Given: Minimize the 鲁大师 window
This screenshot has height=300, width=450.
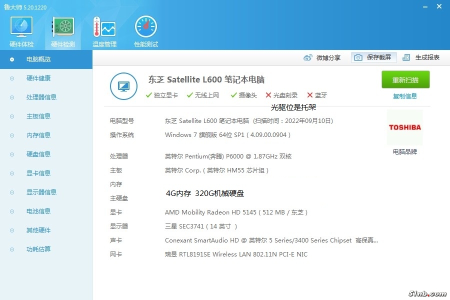Looking at the screenshot, I should point(425,6).
